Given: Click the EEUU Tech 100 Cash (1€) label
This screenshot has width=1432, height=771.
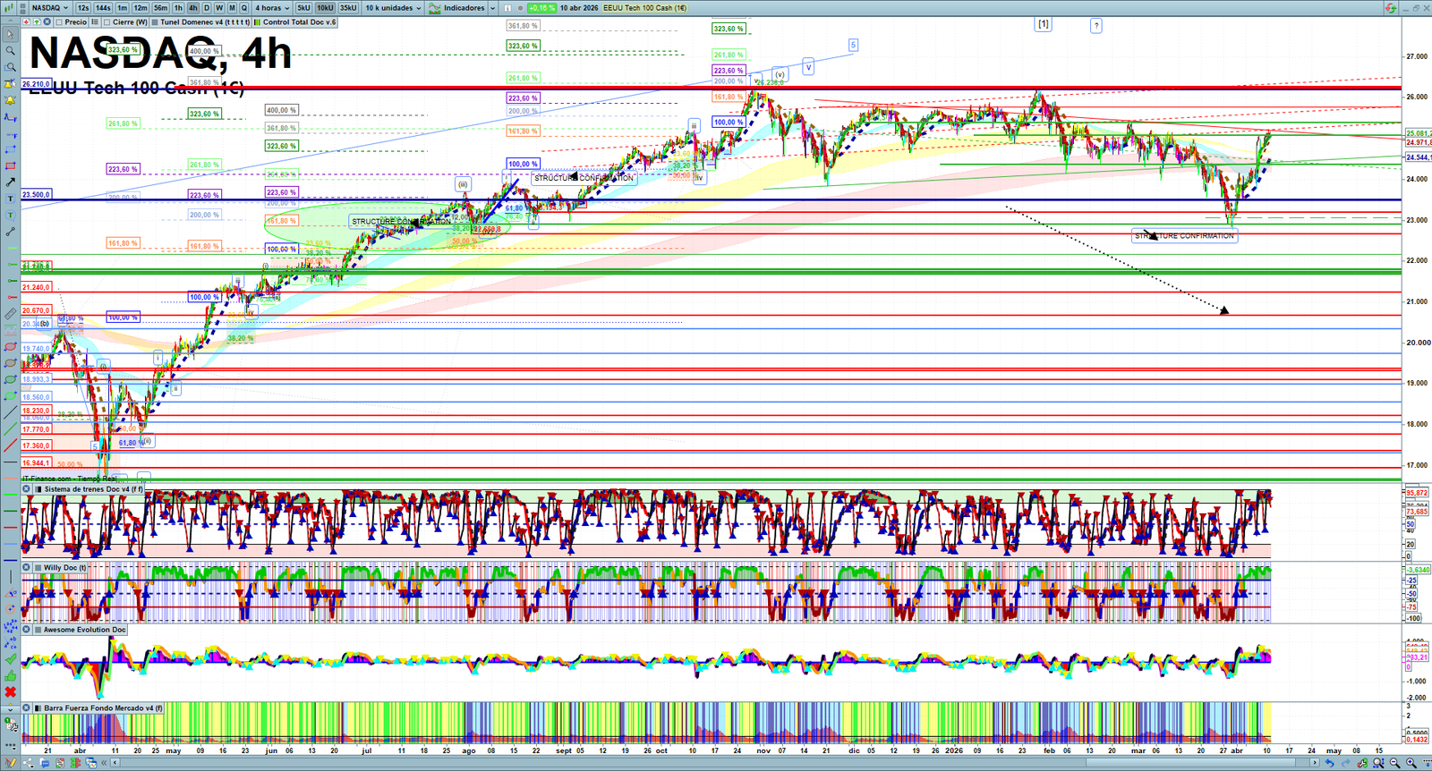Looking at the screenshot, I should [x=645, y=8].
